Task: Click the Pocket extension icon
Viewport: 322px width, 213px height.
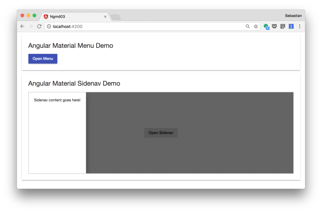Action: coord(274,26)
